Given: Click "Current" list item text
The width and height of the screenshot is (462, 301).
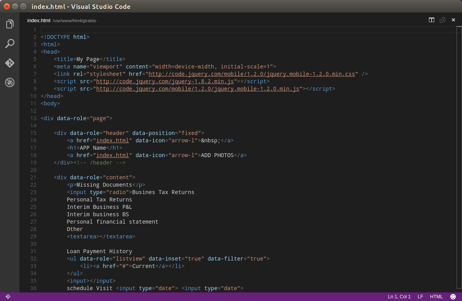Looking at the screenshot, I should tap(143, 266).
